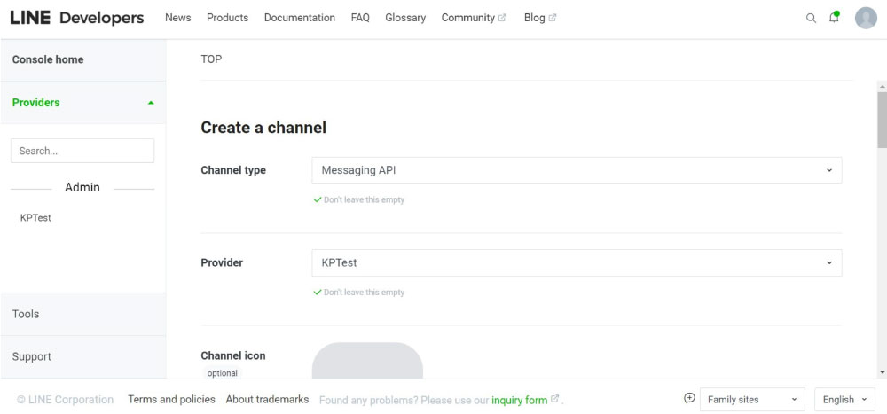Open the Documentation menu item
The width and height of the screenshot is (887, 414).
point(299,18)
